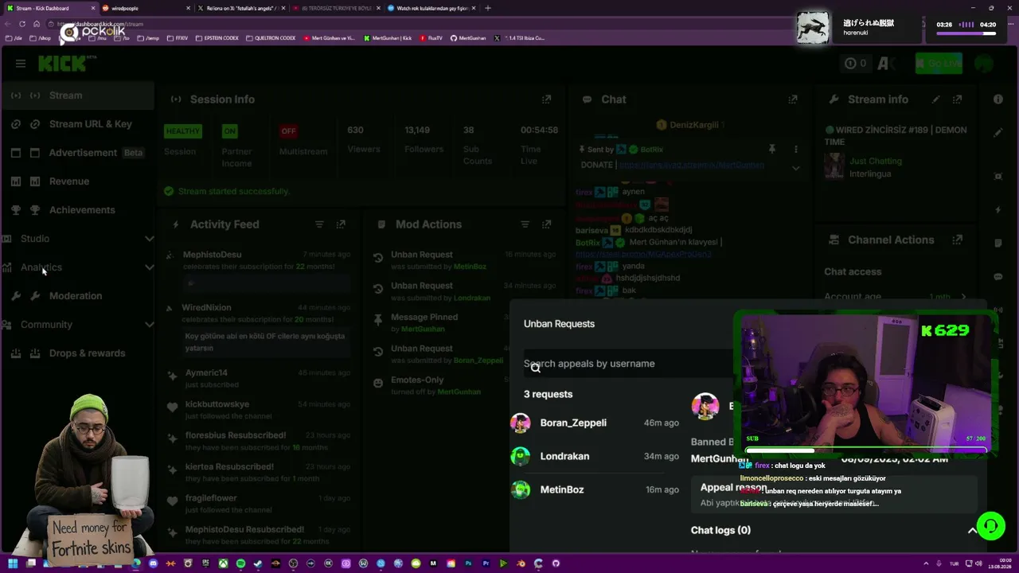Click the music player progress bar
The width and height of the screenshot is (1019, 573).
coord(966,33)
